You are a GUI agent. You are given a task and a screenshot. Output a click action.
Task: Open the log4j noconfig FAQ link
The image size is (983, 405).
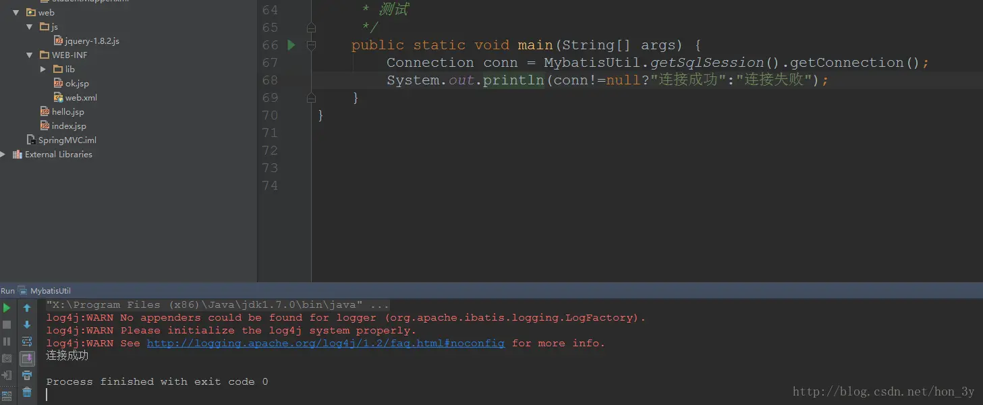click(x=326, y=344)
